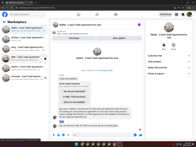Open the browser zoom magnifier icon

(x=179, y=8)
